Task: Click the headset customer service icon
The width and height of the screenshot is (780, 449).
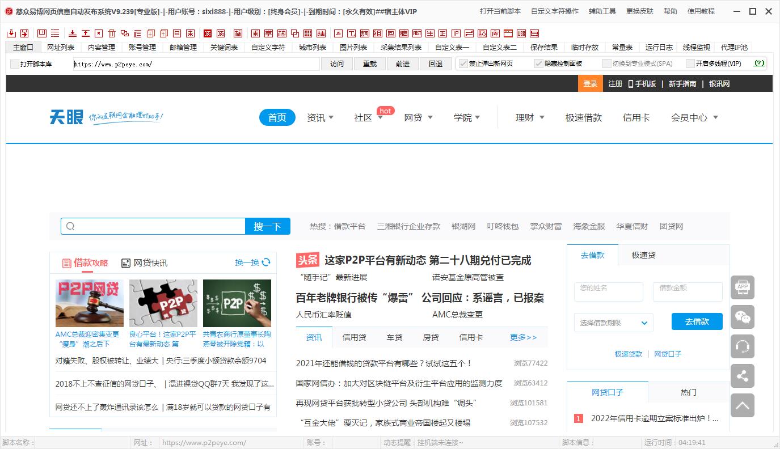Action: (x=743, y=346)
